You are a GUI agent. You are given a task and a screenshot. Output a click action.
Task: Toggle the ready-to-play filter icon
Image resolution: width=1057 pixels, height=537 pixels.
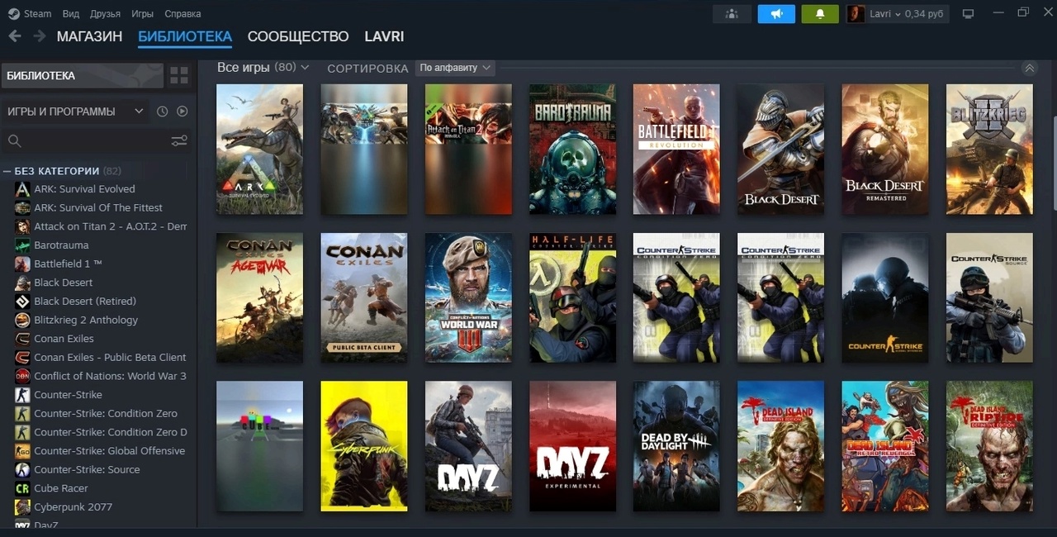(x=182, y=112)
